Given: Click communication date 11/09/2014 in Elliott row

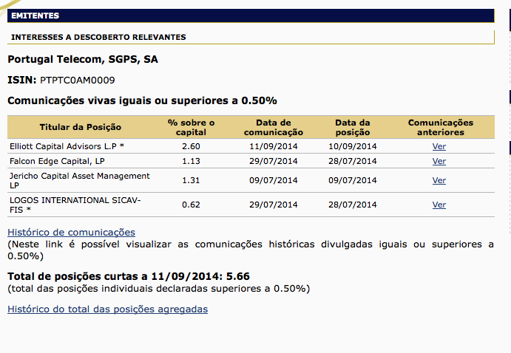Looking at the screenshot, I should click(x=274, y=146).
